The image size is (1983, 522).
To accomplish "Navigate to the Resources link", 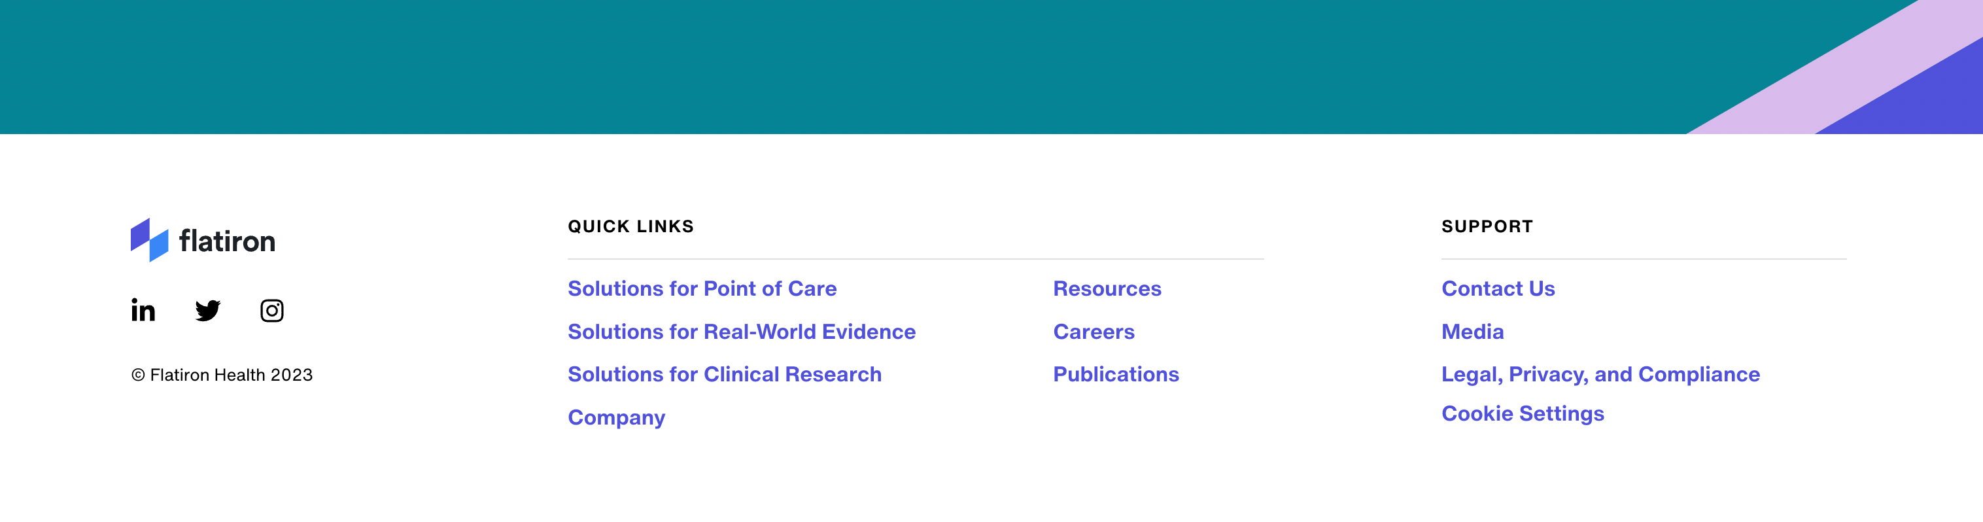I will pos(1106,288).
